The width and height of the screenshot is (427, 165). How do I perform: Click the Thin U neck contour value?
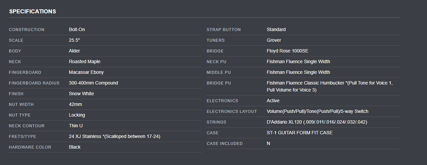point(76,126)
